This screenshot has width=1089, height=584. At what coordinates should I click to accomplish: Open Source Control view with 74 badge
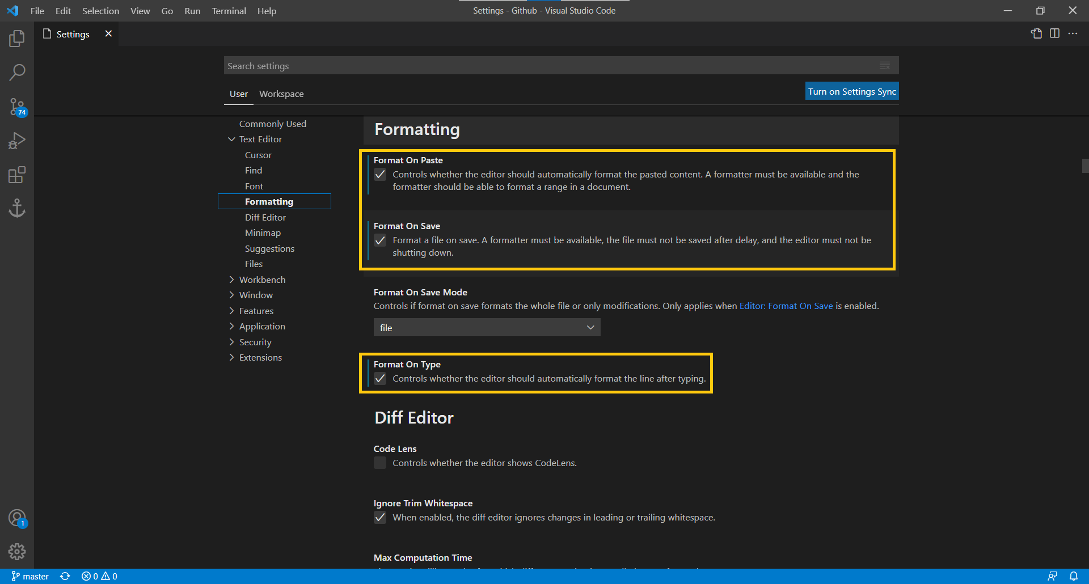(x=17, y=107)
